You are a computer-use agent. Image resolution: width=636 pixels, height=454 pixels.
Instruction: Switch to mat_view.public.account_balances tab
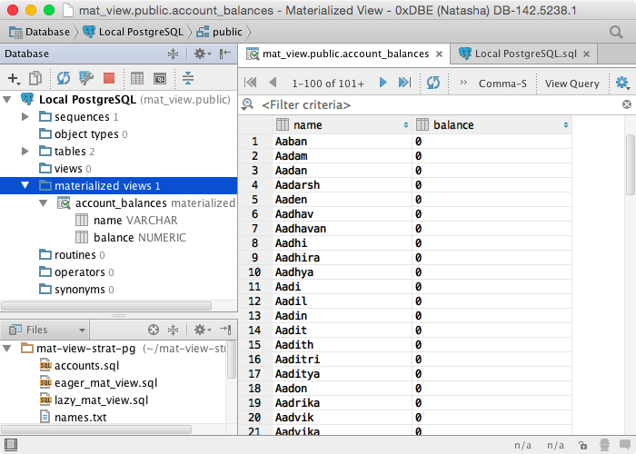[344, 54]
